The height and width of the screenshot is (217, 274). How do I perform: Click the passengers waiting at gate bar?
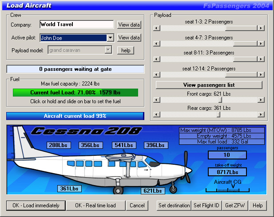click(x=75, y=69)
